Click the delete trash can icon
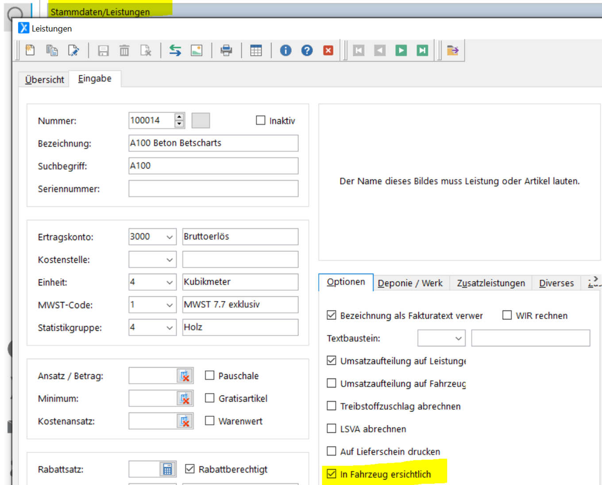 (x=124, y=50)
